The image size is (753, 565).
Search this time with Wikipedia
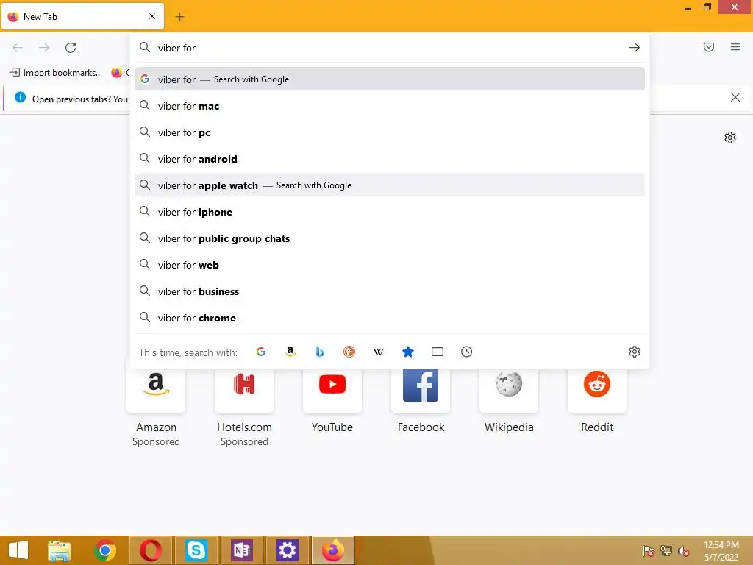379,352
